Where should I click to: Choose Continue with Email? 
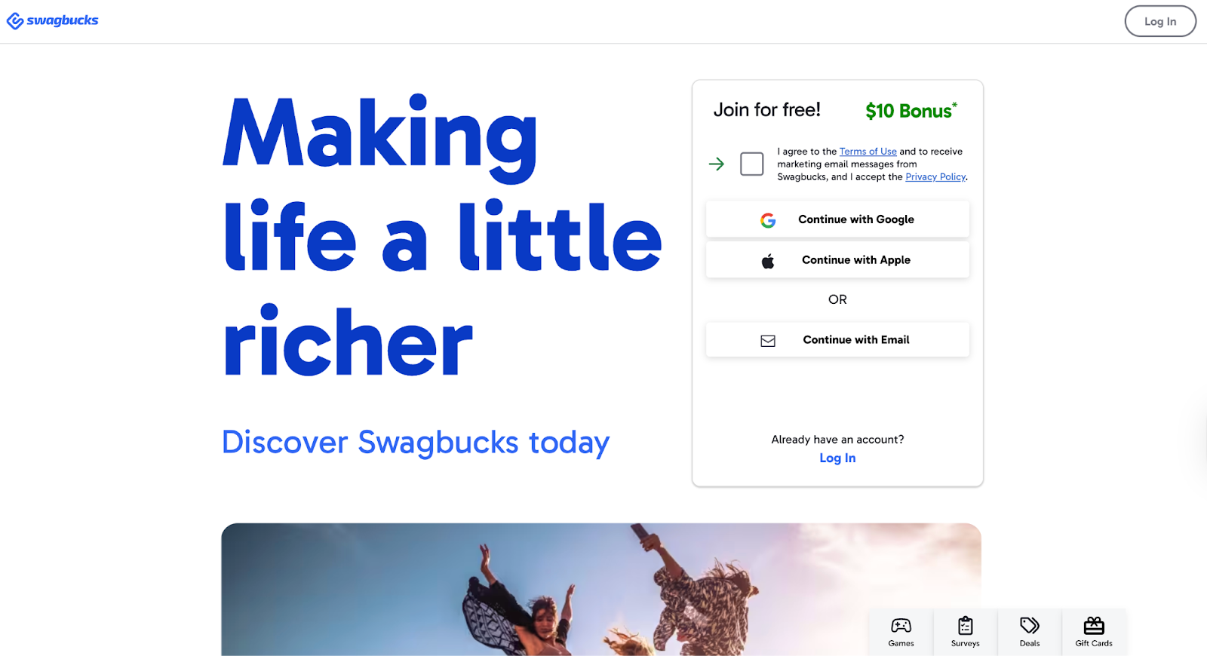pos(837,340)
